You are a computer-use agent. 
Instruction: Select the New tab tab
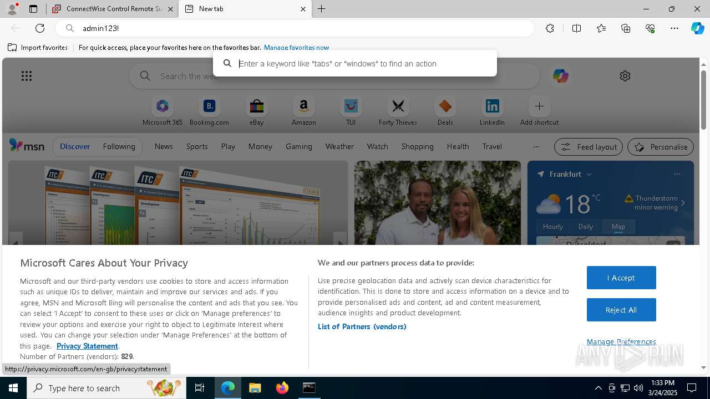point(245,9)
